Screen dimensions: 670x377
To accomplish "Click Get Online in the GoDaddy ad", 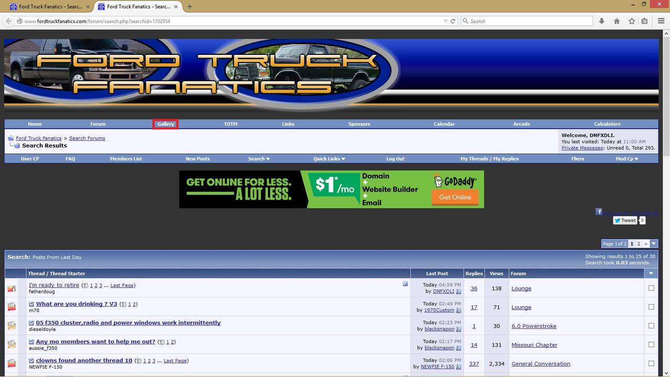I will 455,197.
